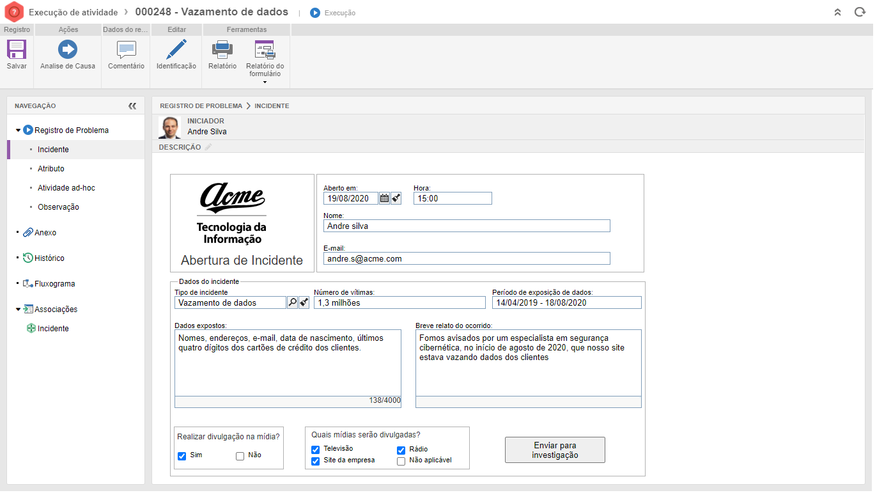
Task: Click the Identificação pencil icon
Action: (176, 50)
